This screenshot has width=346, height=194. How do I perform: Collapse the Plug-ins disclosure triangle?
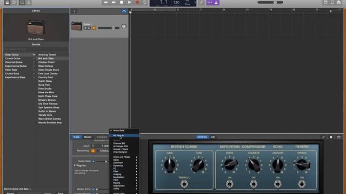[x=75, y=165]
